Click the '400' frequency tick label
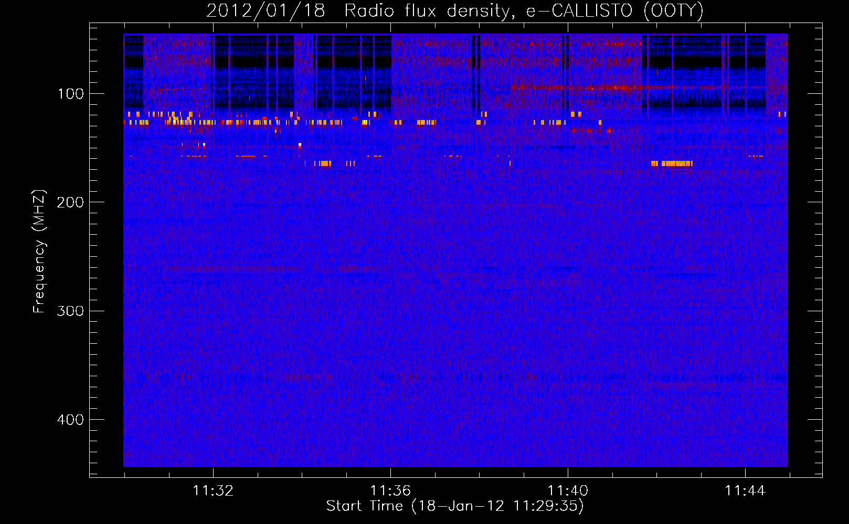The width and height of the screenshot is (849, 524). (x=70, y=420)
